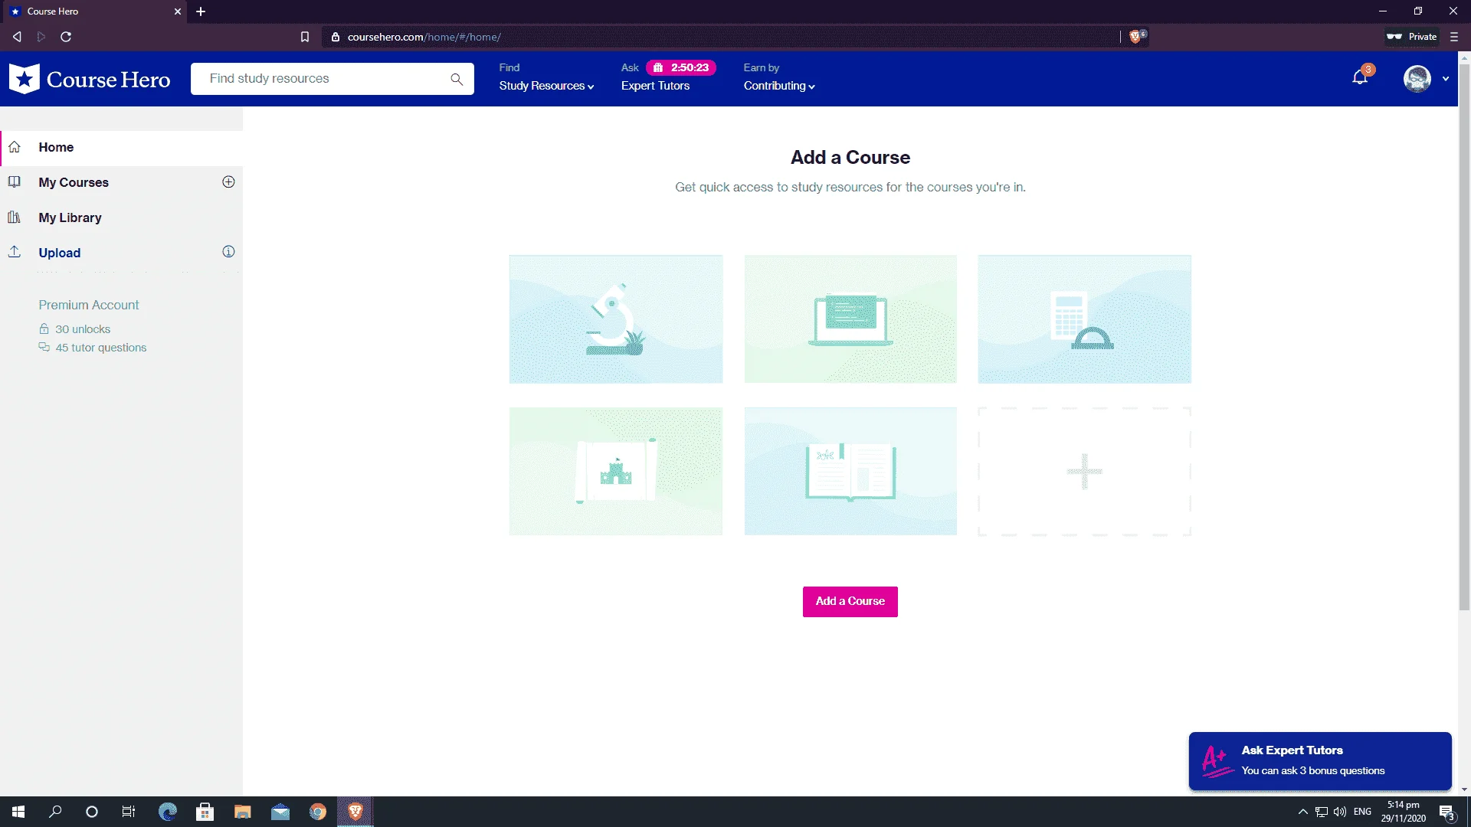This screenshot has height=827, width=1471.
Task: Click Upload in the sidebar
Action: point(60,253)
